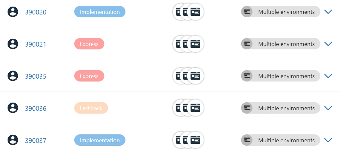Expand row 390021 details using chevron

[x=328, y=44]
